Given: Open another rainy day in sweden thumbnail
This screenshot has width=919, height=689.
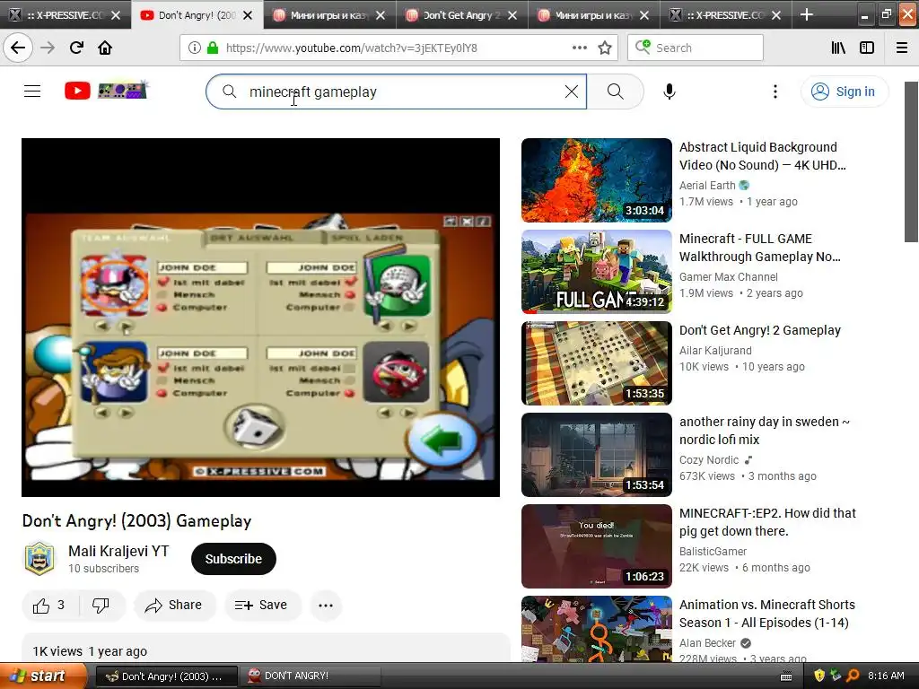Looking at the screenshot, I should (597, 455).
